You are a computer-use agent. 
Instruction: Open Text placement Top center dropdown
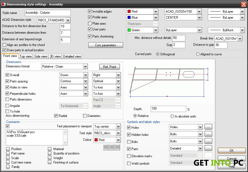pos(118,126)
